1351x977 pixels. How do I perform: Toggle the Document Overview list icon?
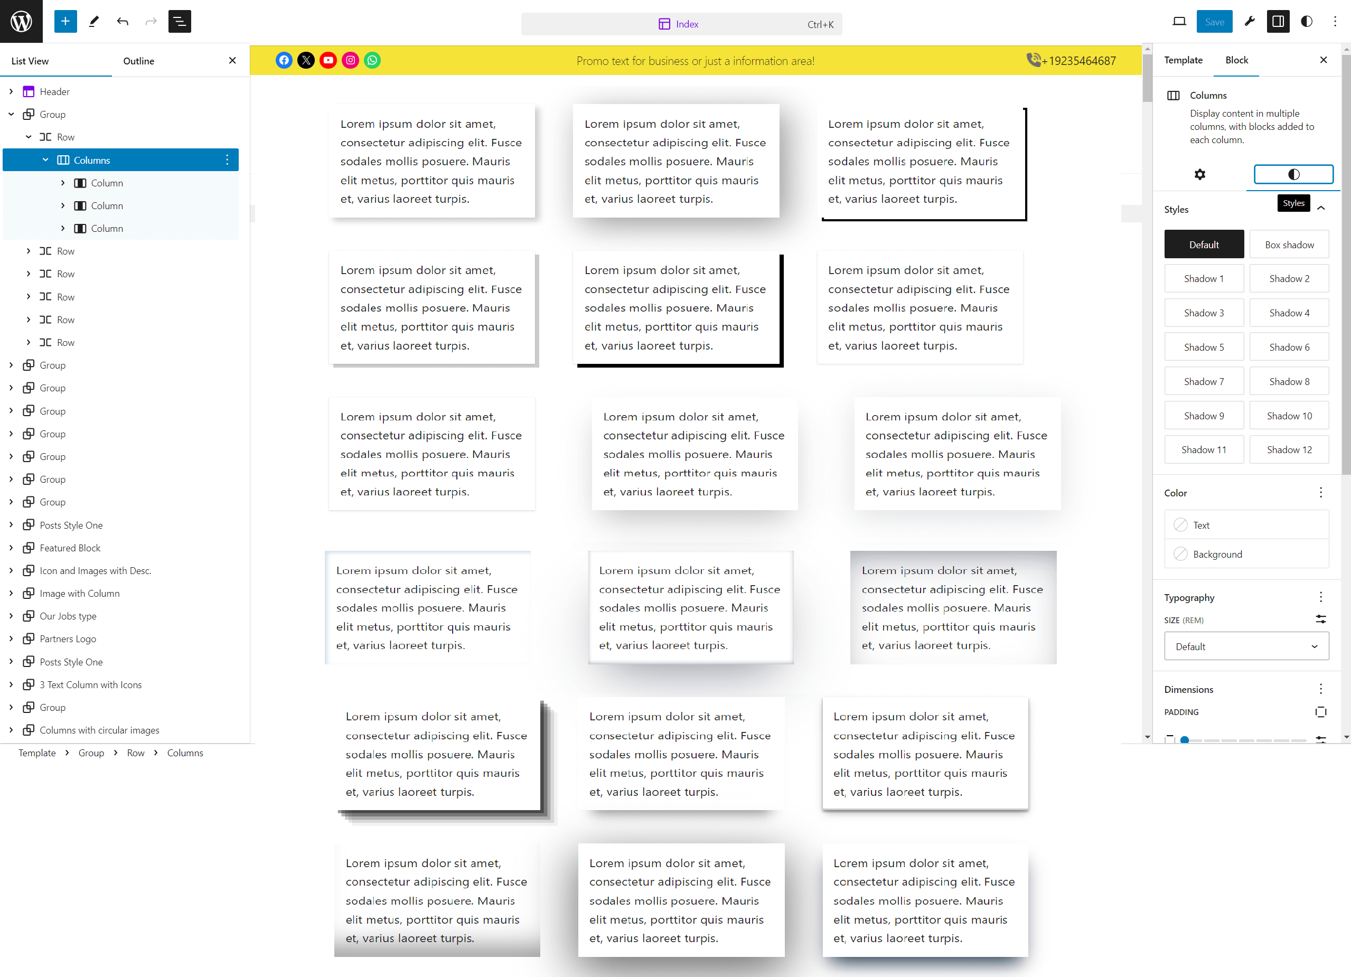[179, 22]
